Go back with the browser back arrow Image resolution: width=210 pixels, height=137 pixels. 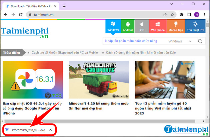pyautogui.click(x=6, y=15)
